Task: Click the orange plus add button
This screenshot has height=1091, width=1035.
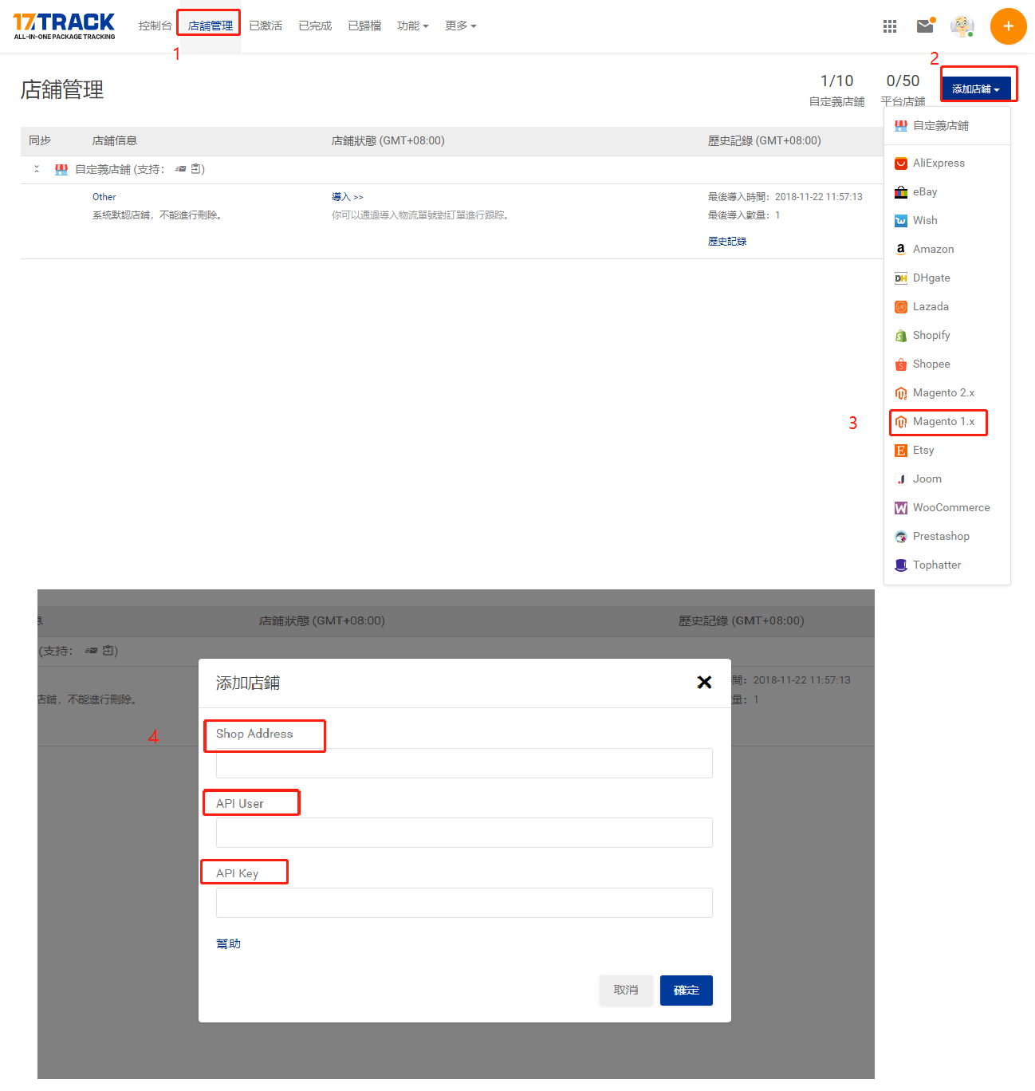Action: click(1008, 26)
